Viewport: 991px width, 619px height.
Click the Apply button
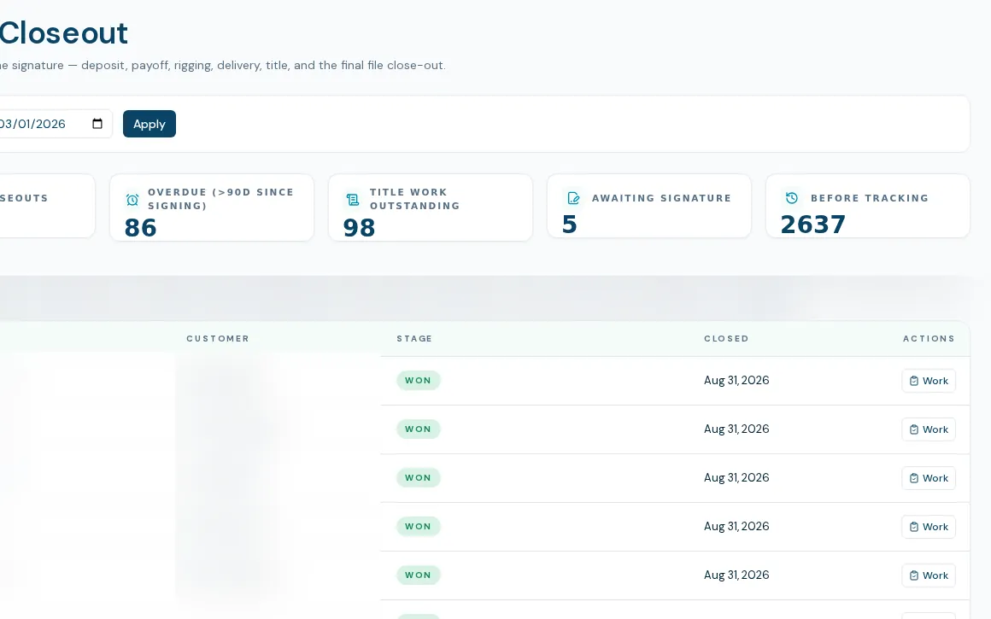pyautogui.click(x=150, y=124)
